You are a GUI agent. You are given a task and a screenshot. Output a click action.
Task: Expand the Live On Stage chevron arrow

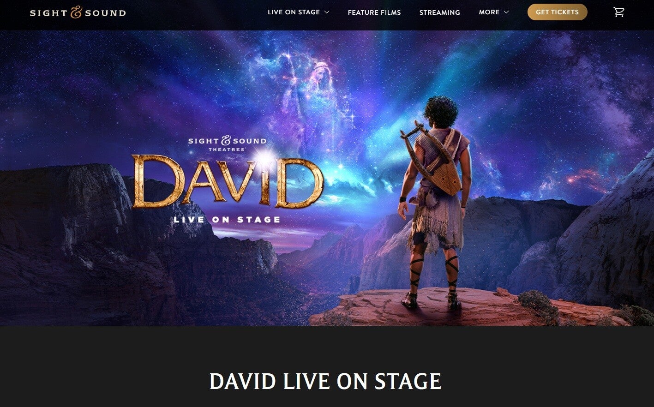coord(327,12)
